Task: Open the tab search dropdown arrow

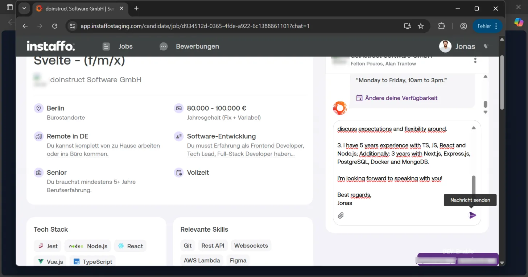Action: pos(24,8)
